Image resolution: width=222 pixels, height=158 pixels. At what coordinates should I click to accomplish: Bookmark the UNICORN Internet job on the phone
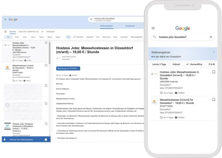click(x=214, y=72)
